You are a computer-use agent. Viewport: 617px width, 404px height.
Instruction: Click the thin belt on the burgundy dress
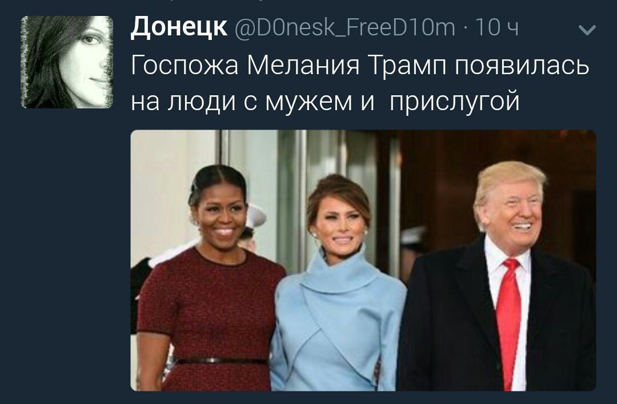pyautogui.click(x=222, y=361)
